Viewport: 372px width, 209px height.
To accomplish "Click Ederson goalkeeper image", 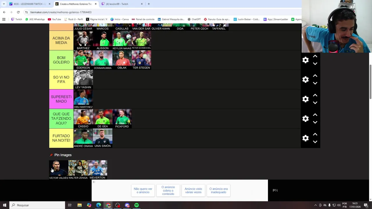I will click(x=83, y=60).
